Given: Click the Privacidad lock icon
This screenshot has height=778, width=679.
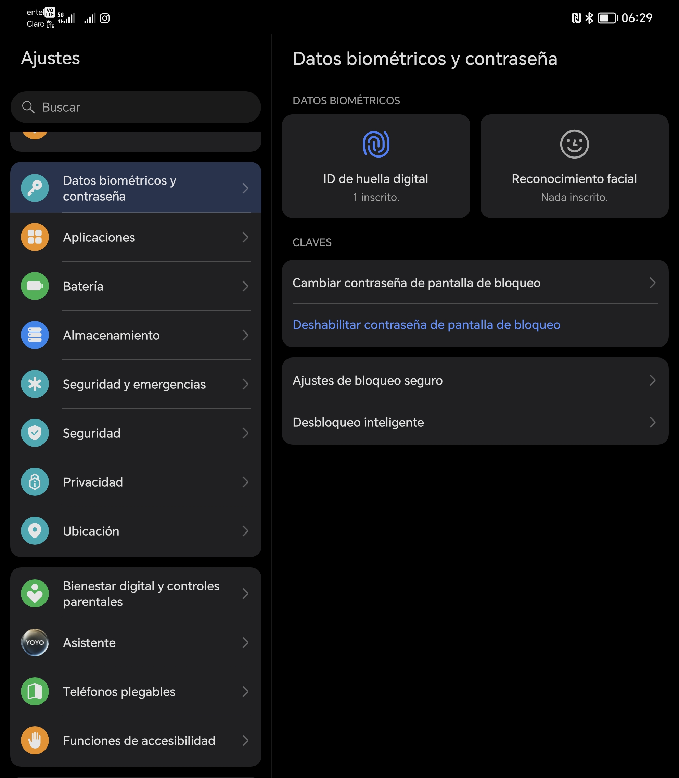Looking at the screenshot, I should [x=35, y=482].
